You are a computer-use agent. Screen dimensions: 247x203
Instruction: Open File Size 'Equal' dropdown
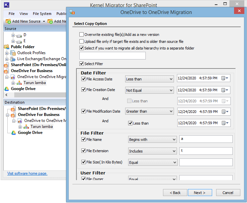click(x=152, y=162)
